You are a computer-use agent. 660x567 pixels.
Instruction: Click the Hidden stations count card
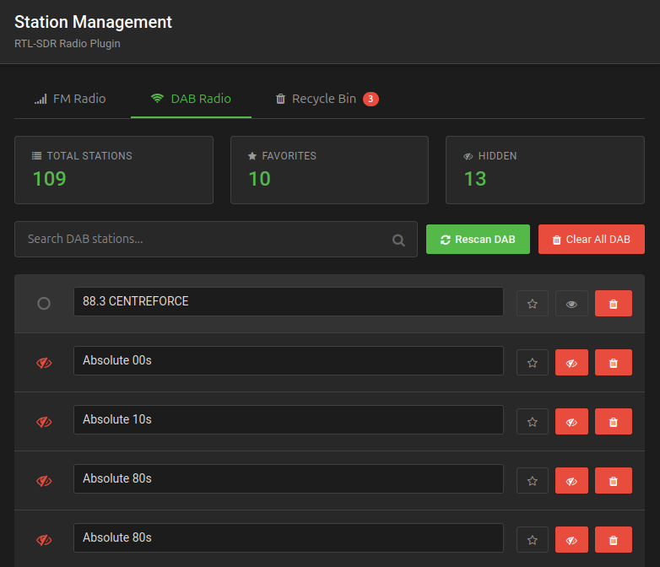click(x=544, y=170)
